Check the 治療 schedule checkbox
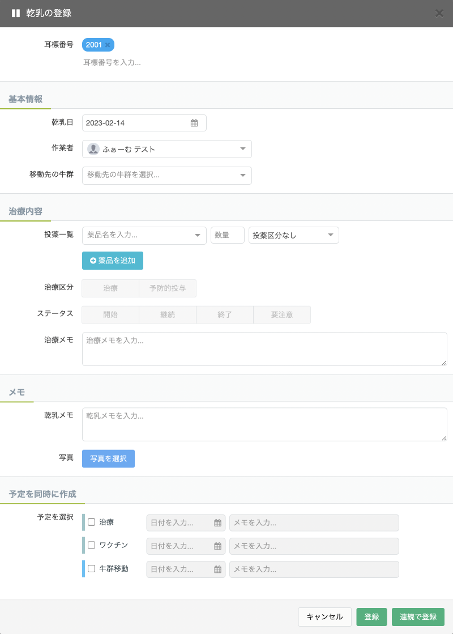This screenshot has height=634, width=453. tap(92, 522)
